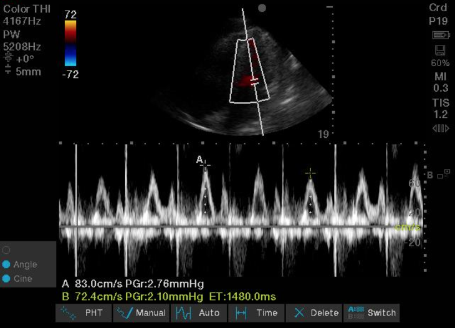Click the 'TIS 1.2' reading
The width and height of the screenshot is (455, 328).
click(x=441, y=109)
